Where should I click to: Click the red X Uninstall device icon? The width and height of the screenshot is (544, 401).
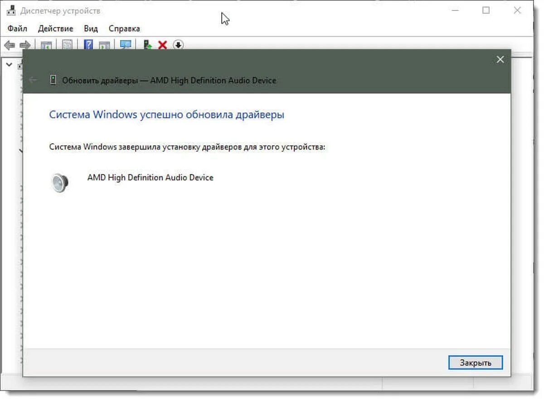coord(162,45)
